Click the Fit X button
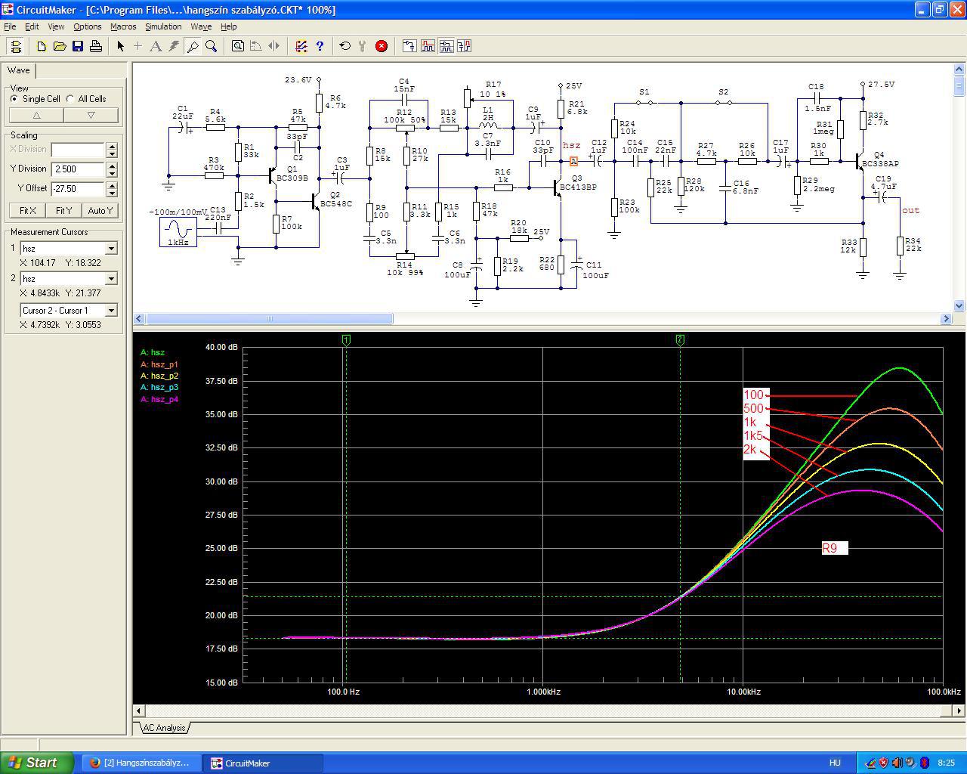967x774 pixels. coord(27,211)
